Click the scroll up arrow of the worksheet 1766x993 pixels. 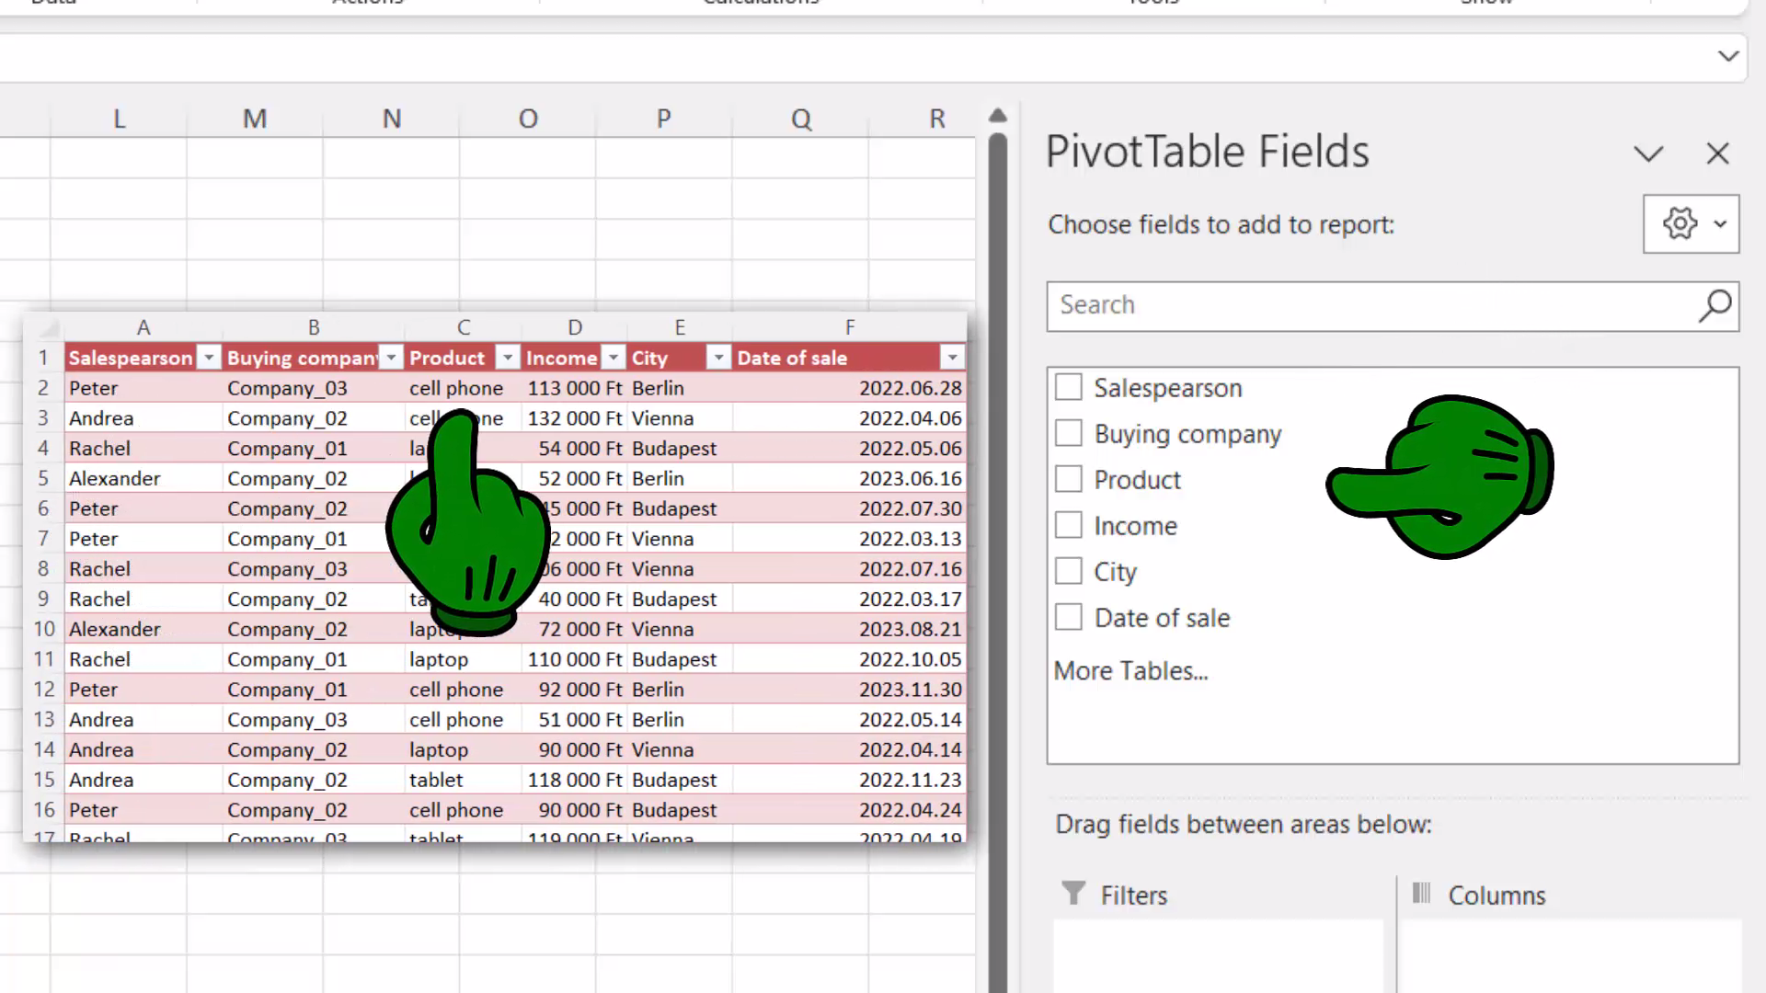998,116
